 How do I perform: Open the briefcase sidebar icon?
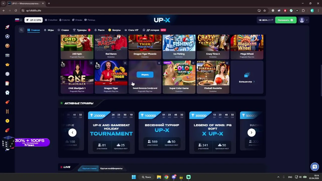pyautogui.click(x=7, y=55)
